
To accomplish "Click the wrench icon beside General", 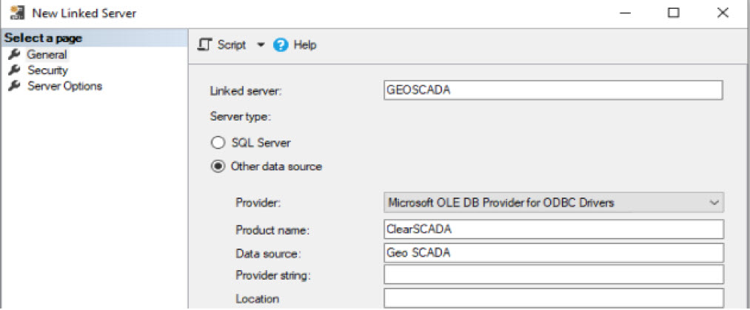I will [x=14, y=54].
